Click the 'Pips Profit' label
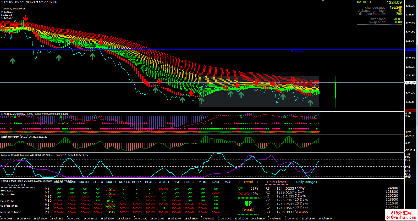 point(7,201)
